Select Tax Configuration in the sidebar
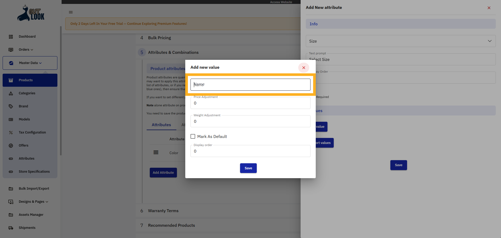Image resolution: width=501 pixels, height=238 pixels. (32, 132)
